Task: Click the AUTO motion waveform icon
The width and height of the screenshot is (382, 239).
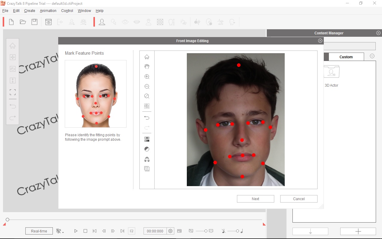Action: coord(221,22)
